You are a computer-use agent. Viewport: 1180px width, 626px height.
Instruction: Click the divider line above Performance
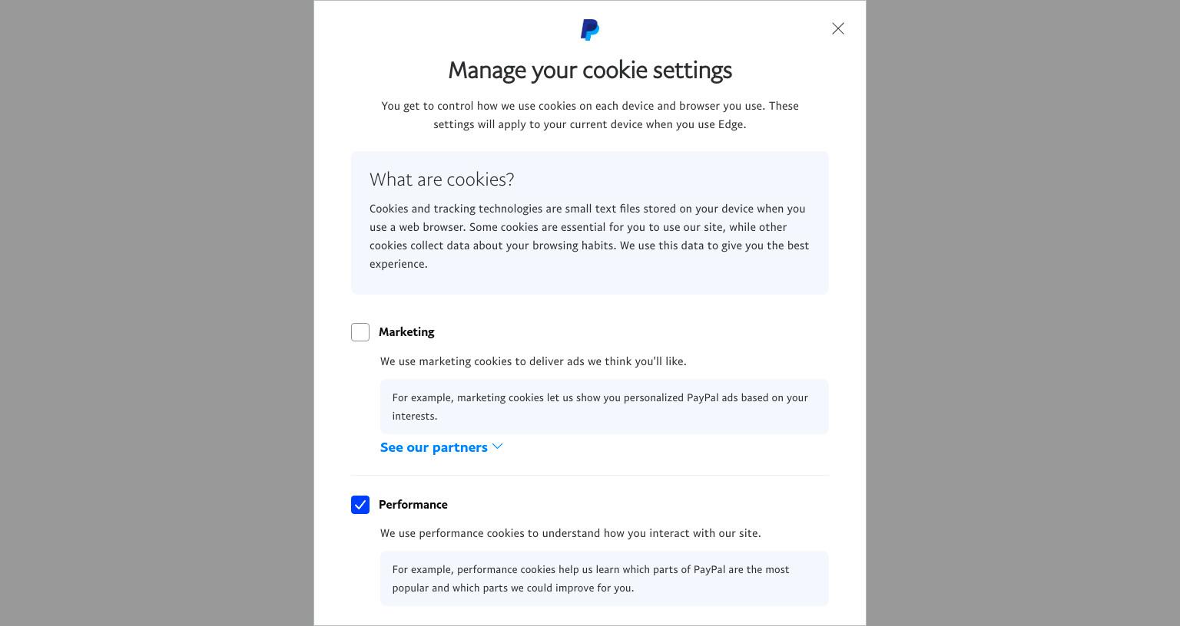tap(590, 476)
